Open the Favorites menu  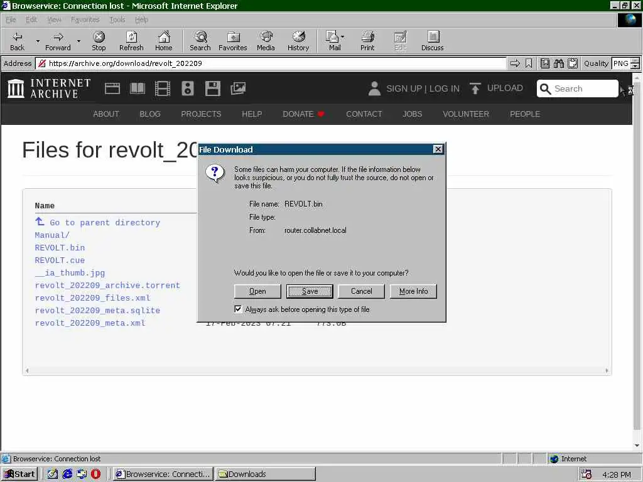(85, 19)
